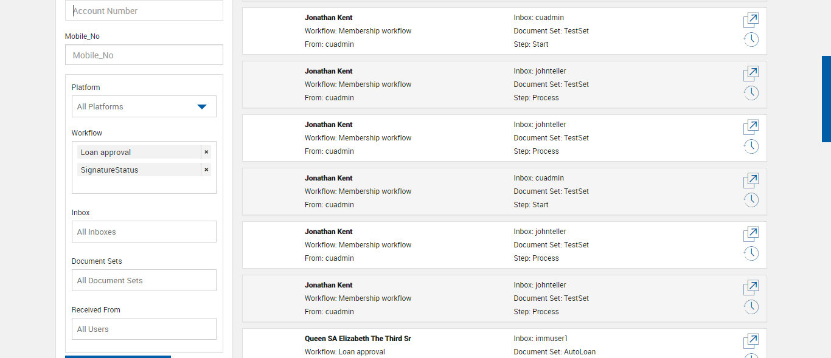Viewport: 831px width, 358px height.
Task: Click history clock on first johnteller row
Action: tap(751, 93)
